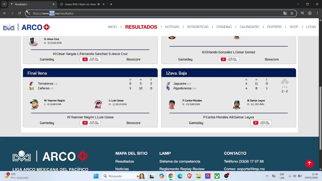Reload the current page
The image size is (322, 181).
[x=20, y=13]
